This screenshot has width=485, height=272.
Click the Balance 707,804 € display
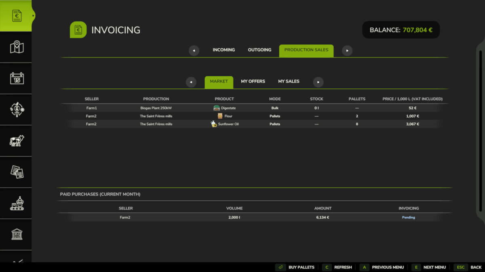[401, 30]
